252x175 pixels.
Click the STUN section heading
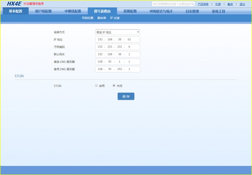tap(19, 76)
